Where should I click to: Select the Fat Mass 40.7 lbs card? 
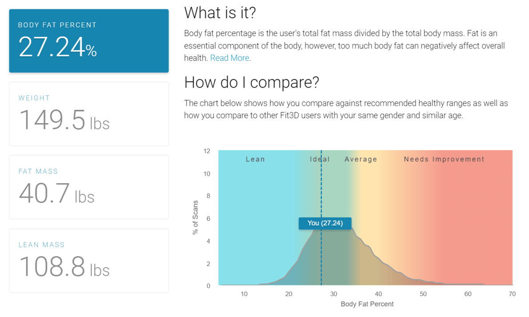coord(89,187)
